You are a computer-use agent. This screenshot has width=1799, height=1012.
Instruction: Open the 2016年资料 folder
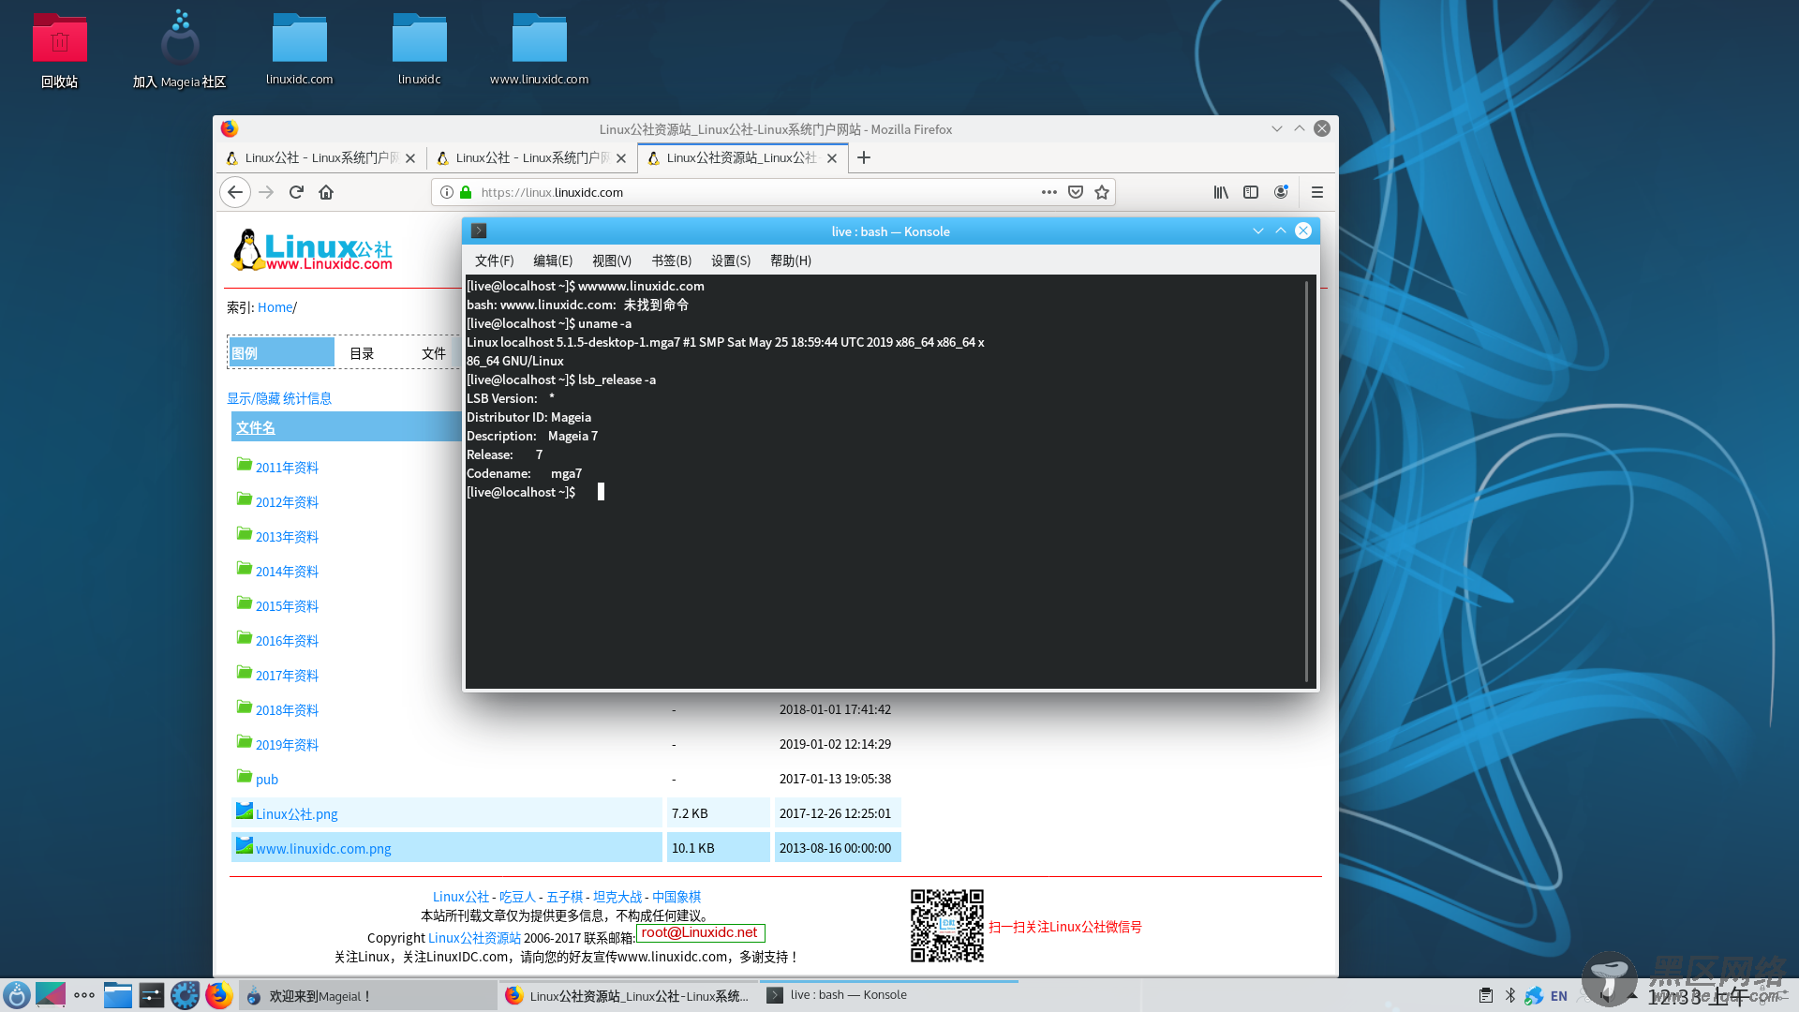287,641
